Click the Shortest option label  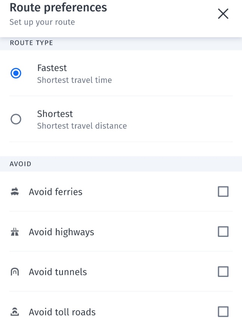point(55,114)
